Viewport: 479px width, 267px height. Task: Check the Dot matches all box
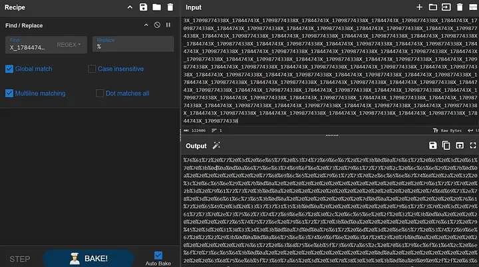pos(100,93)
